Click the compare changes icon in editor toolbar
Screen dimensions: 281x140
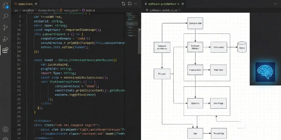[x=123, y=4]
